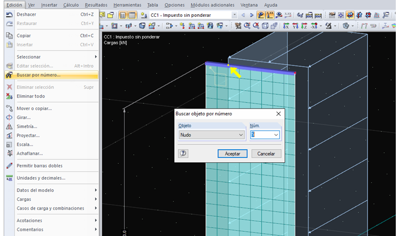The height and width of the screenshot is (236, 400).
Task: Open the Ver menu
Action: click(x=32, y=5)
